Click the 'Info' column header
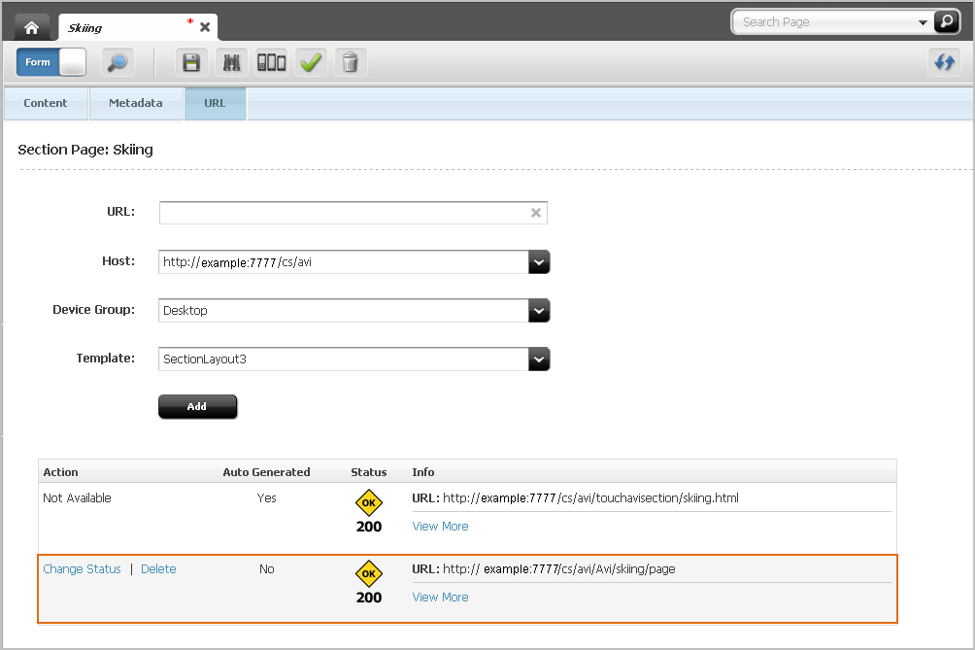The width and height of the screenshot is (975, 650). (x=422, y=472)
